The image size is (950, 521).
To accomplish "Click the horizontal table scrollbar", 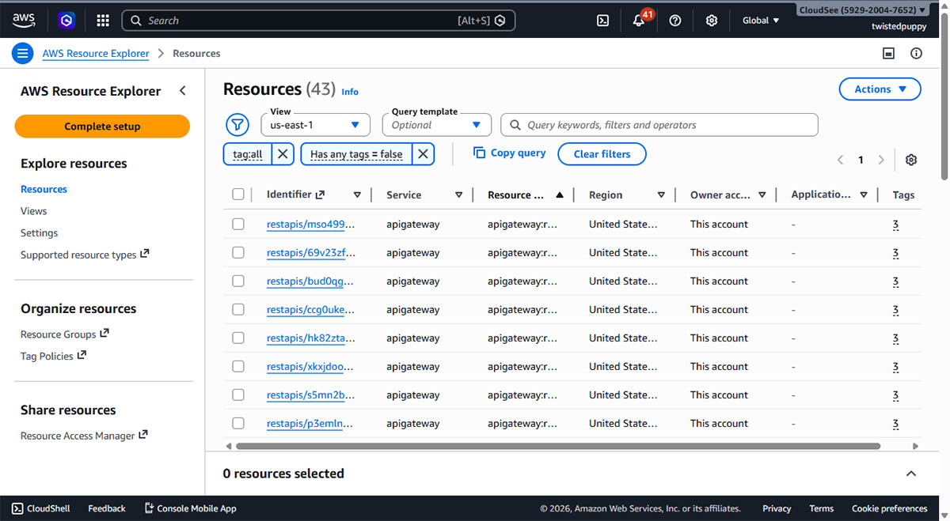I will coord(558,446).
